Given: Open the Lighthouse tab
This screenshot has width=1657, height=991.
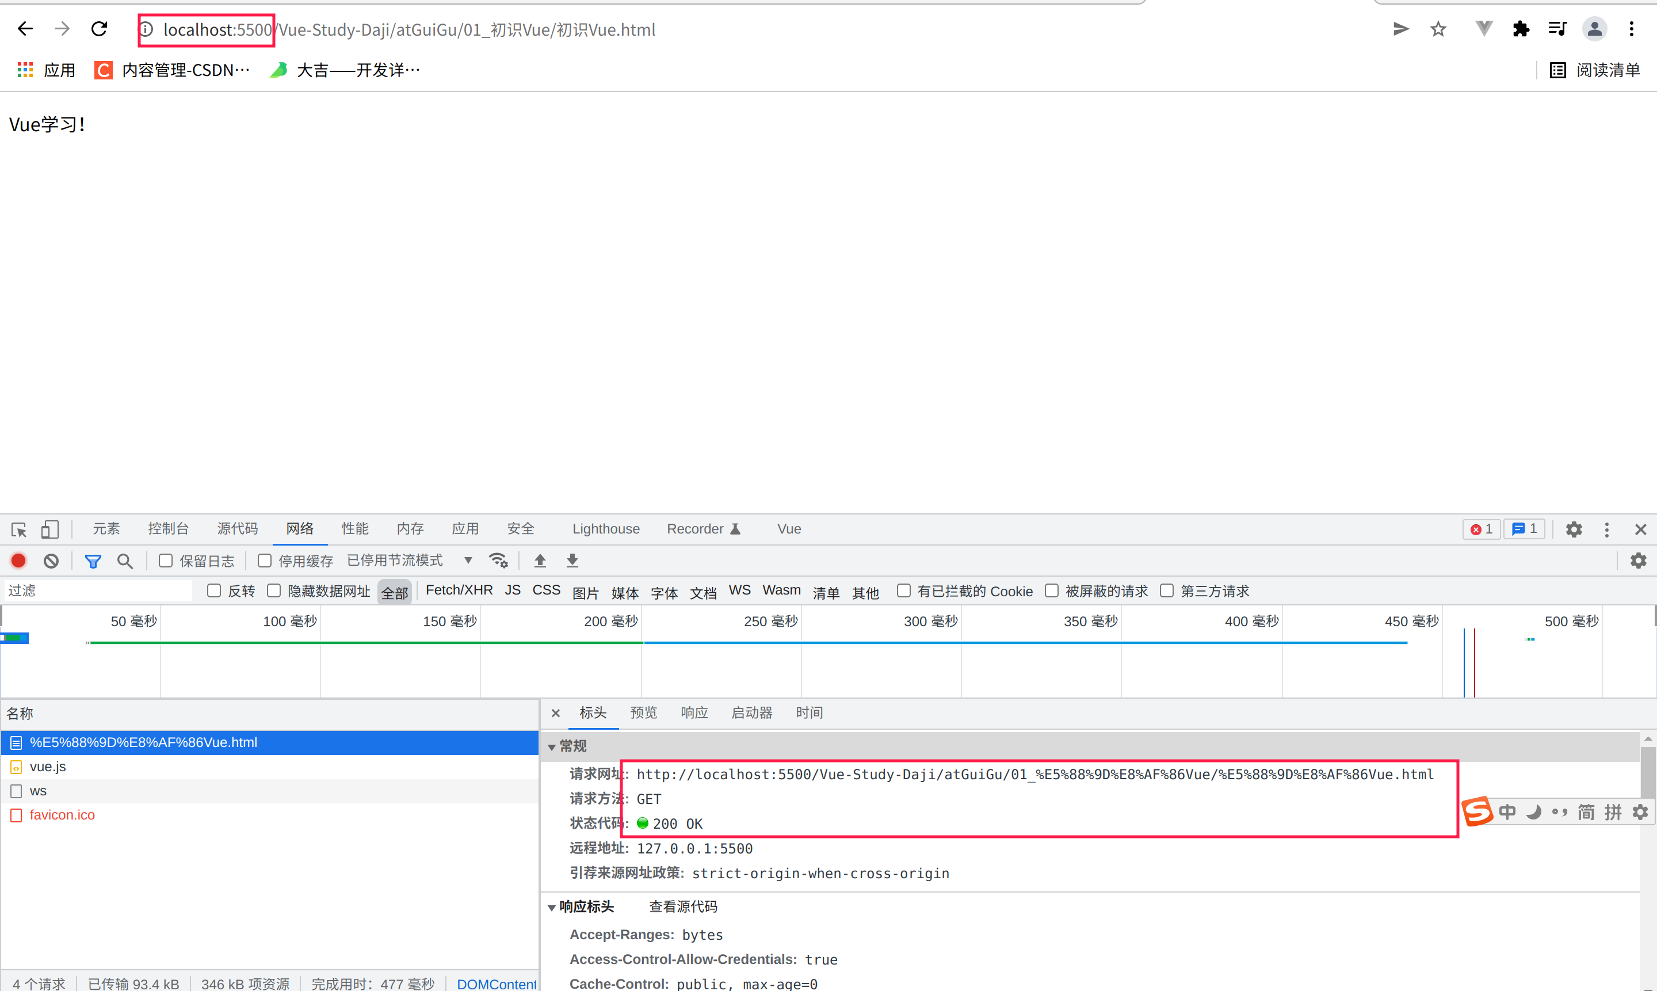Looking at the screenshot, I should point(605,529).
